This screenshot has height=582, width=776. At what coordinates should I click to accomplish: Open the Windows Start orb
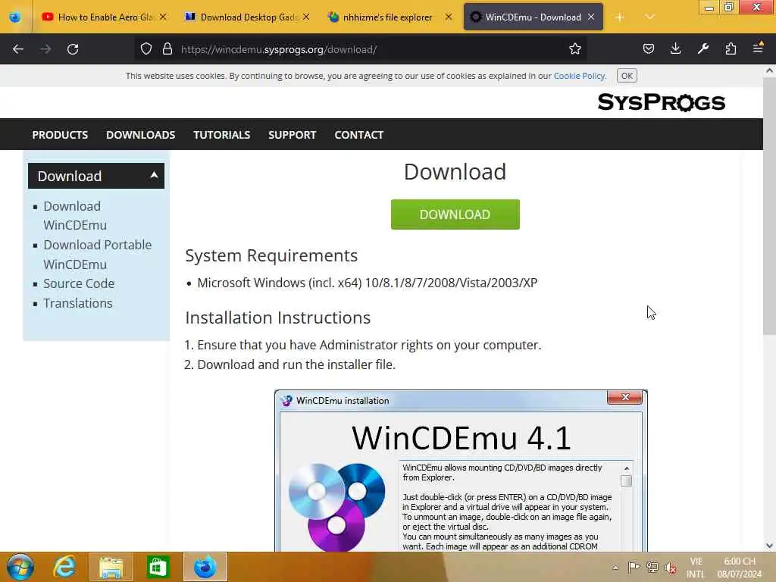[20, 567]
